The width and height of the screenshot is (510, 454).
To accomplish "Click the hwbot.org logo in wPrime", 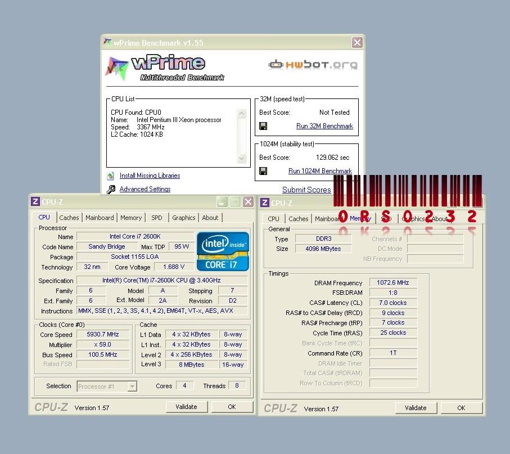I will (x=313, y=65).
